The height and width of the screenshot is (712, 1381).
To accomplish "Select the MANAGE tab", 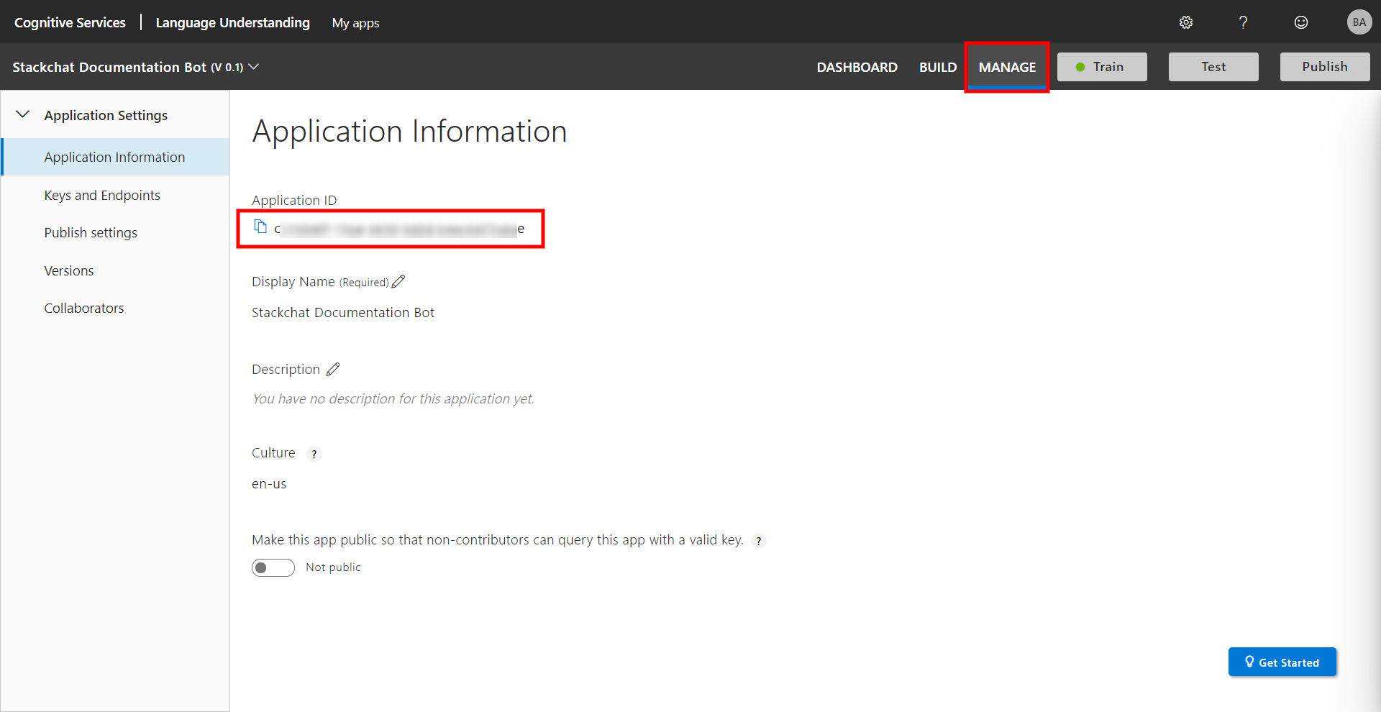I will [x=1007, y=67].
